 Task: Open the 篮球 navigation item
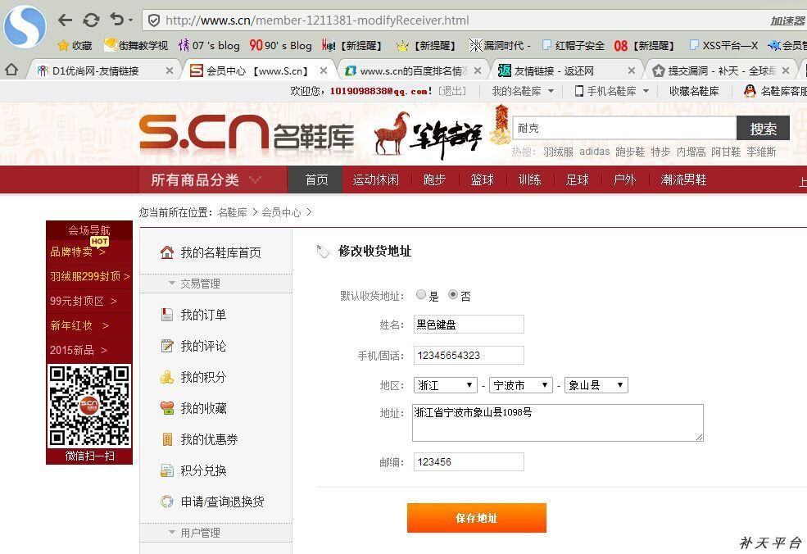tap(482, 179)
